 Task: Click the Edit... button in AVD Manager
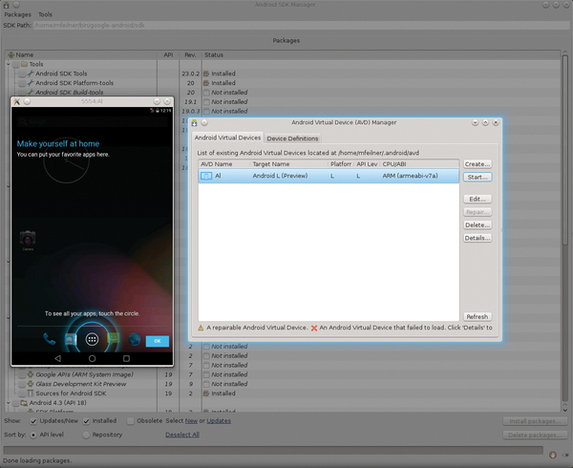tap(477, 199)
